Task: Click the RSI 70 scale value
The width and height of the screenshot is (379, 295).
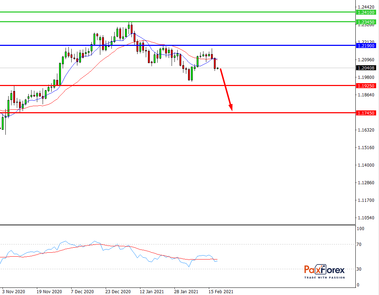Action: click(x=359, y=244)
